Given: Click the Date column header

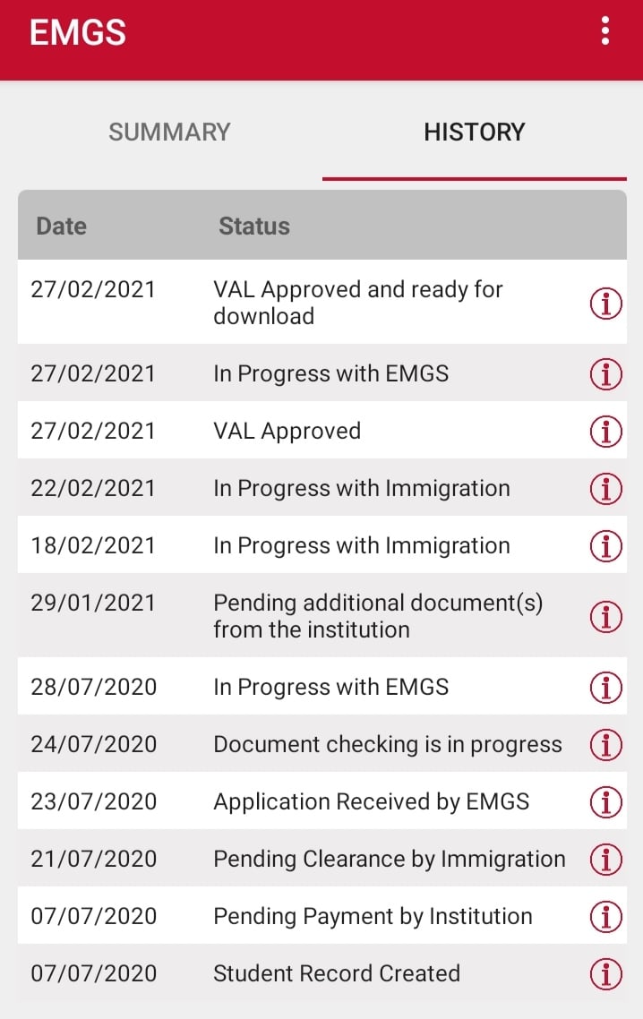Looking at the screenshot, I should 61,227.
